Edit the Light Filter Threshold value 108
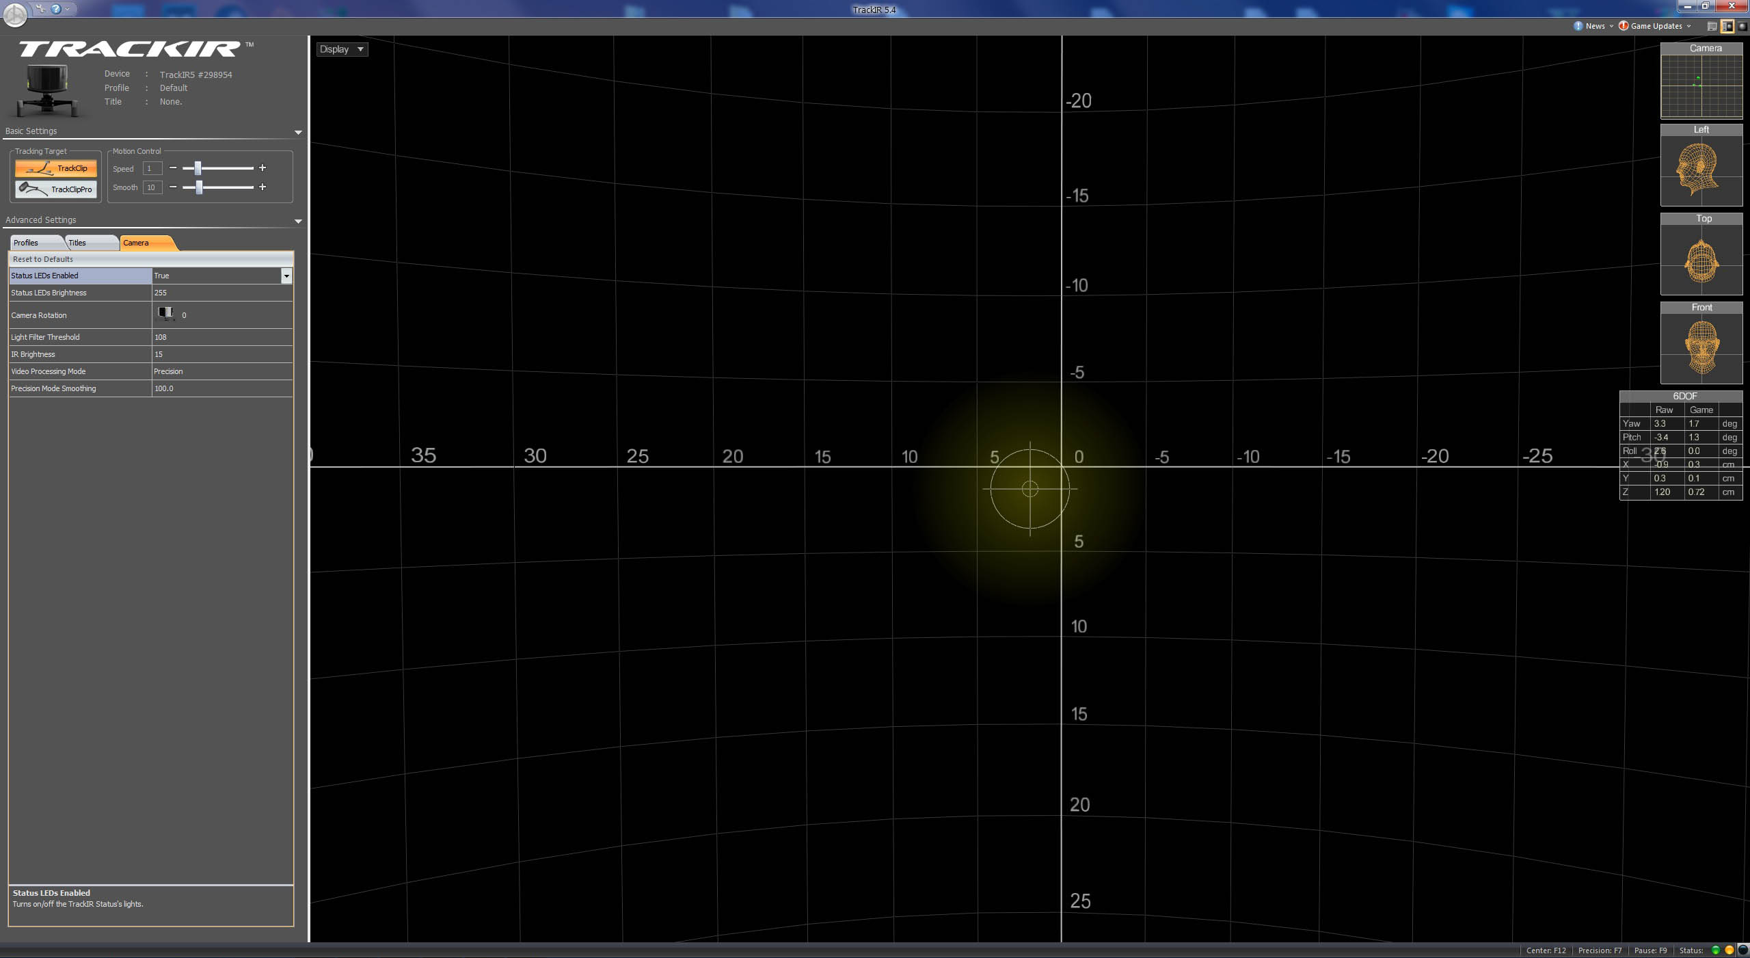Screen dimensions: 1750x958 (x=222, y=337)
